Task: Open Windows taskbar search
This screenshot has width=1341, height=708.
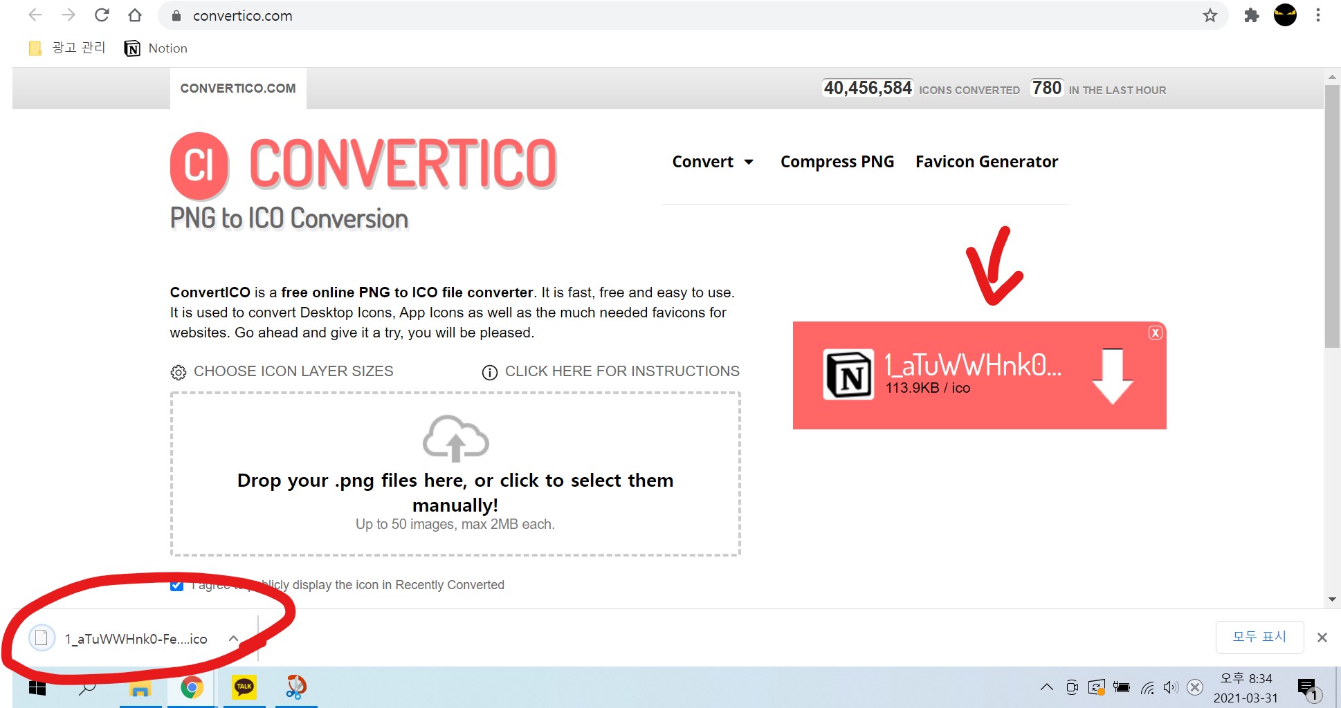Action: point(87,688)
